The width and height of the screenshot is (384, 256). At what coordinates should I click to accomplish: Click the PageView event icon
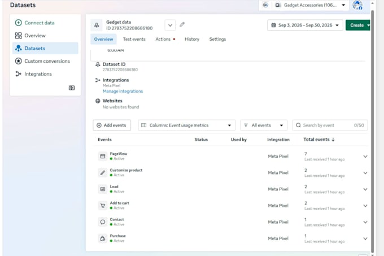tap(103, 156)
